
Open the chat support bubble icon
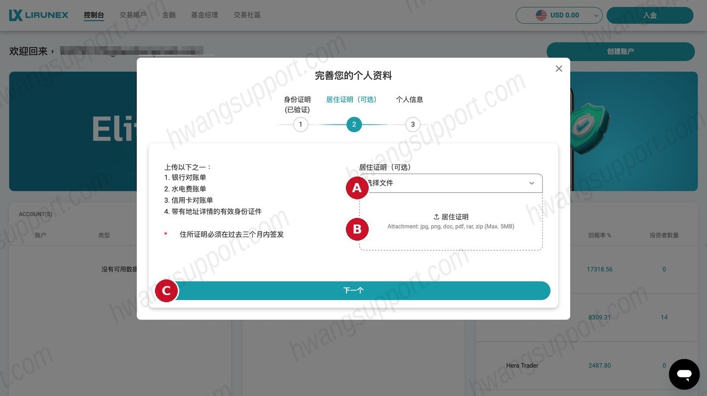pos(684,374)
